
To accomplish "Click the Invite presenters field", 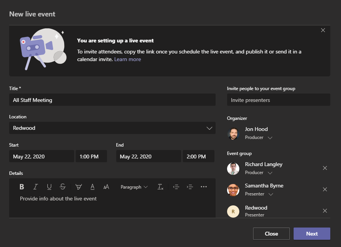I will (278, 100).
